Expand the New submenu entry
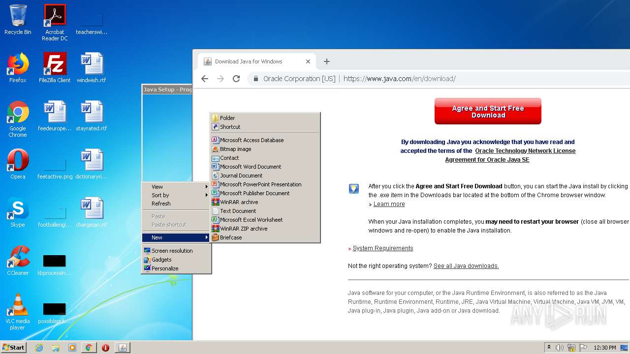 [x=177, y=237]
